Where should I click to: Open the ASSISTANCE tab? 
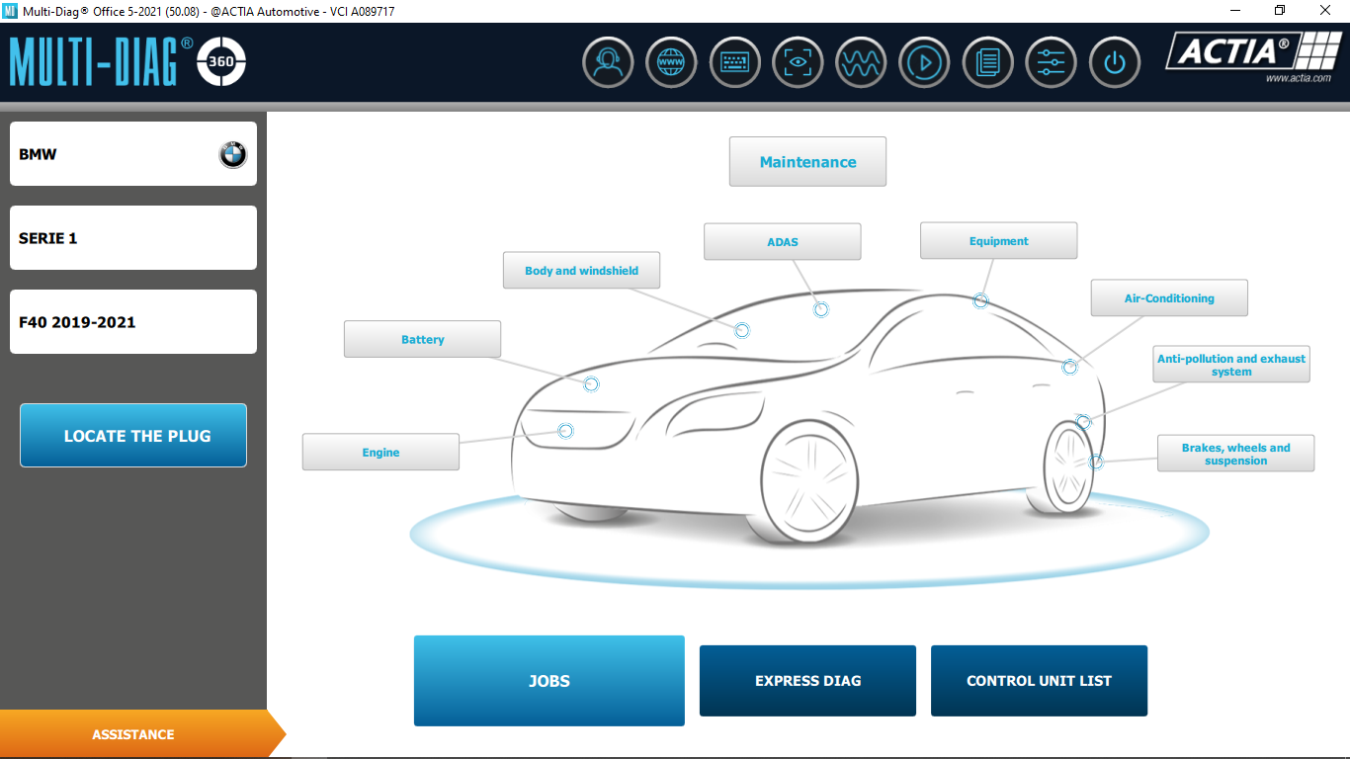pos(133,734)
